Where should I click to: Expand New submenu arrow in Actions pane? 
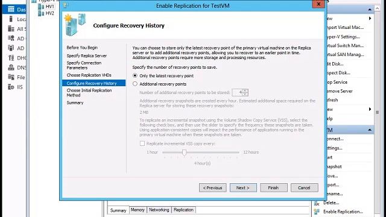click(370, 19)
